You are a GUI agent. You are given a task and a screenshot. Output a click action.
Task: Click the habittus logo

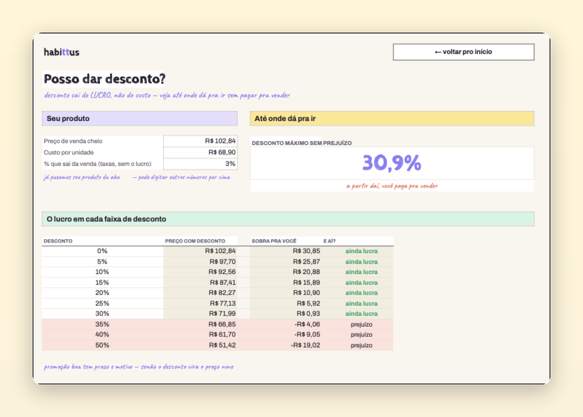coord(61,52)
